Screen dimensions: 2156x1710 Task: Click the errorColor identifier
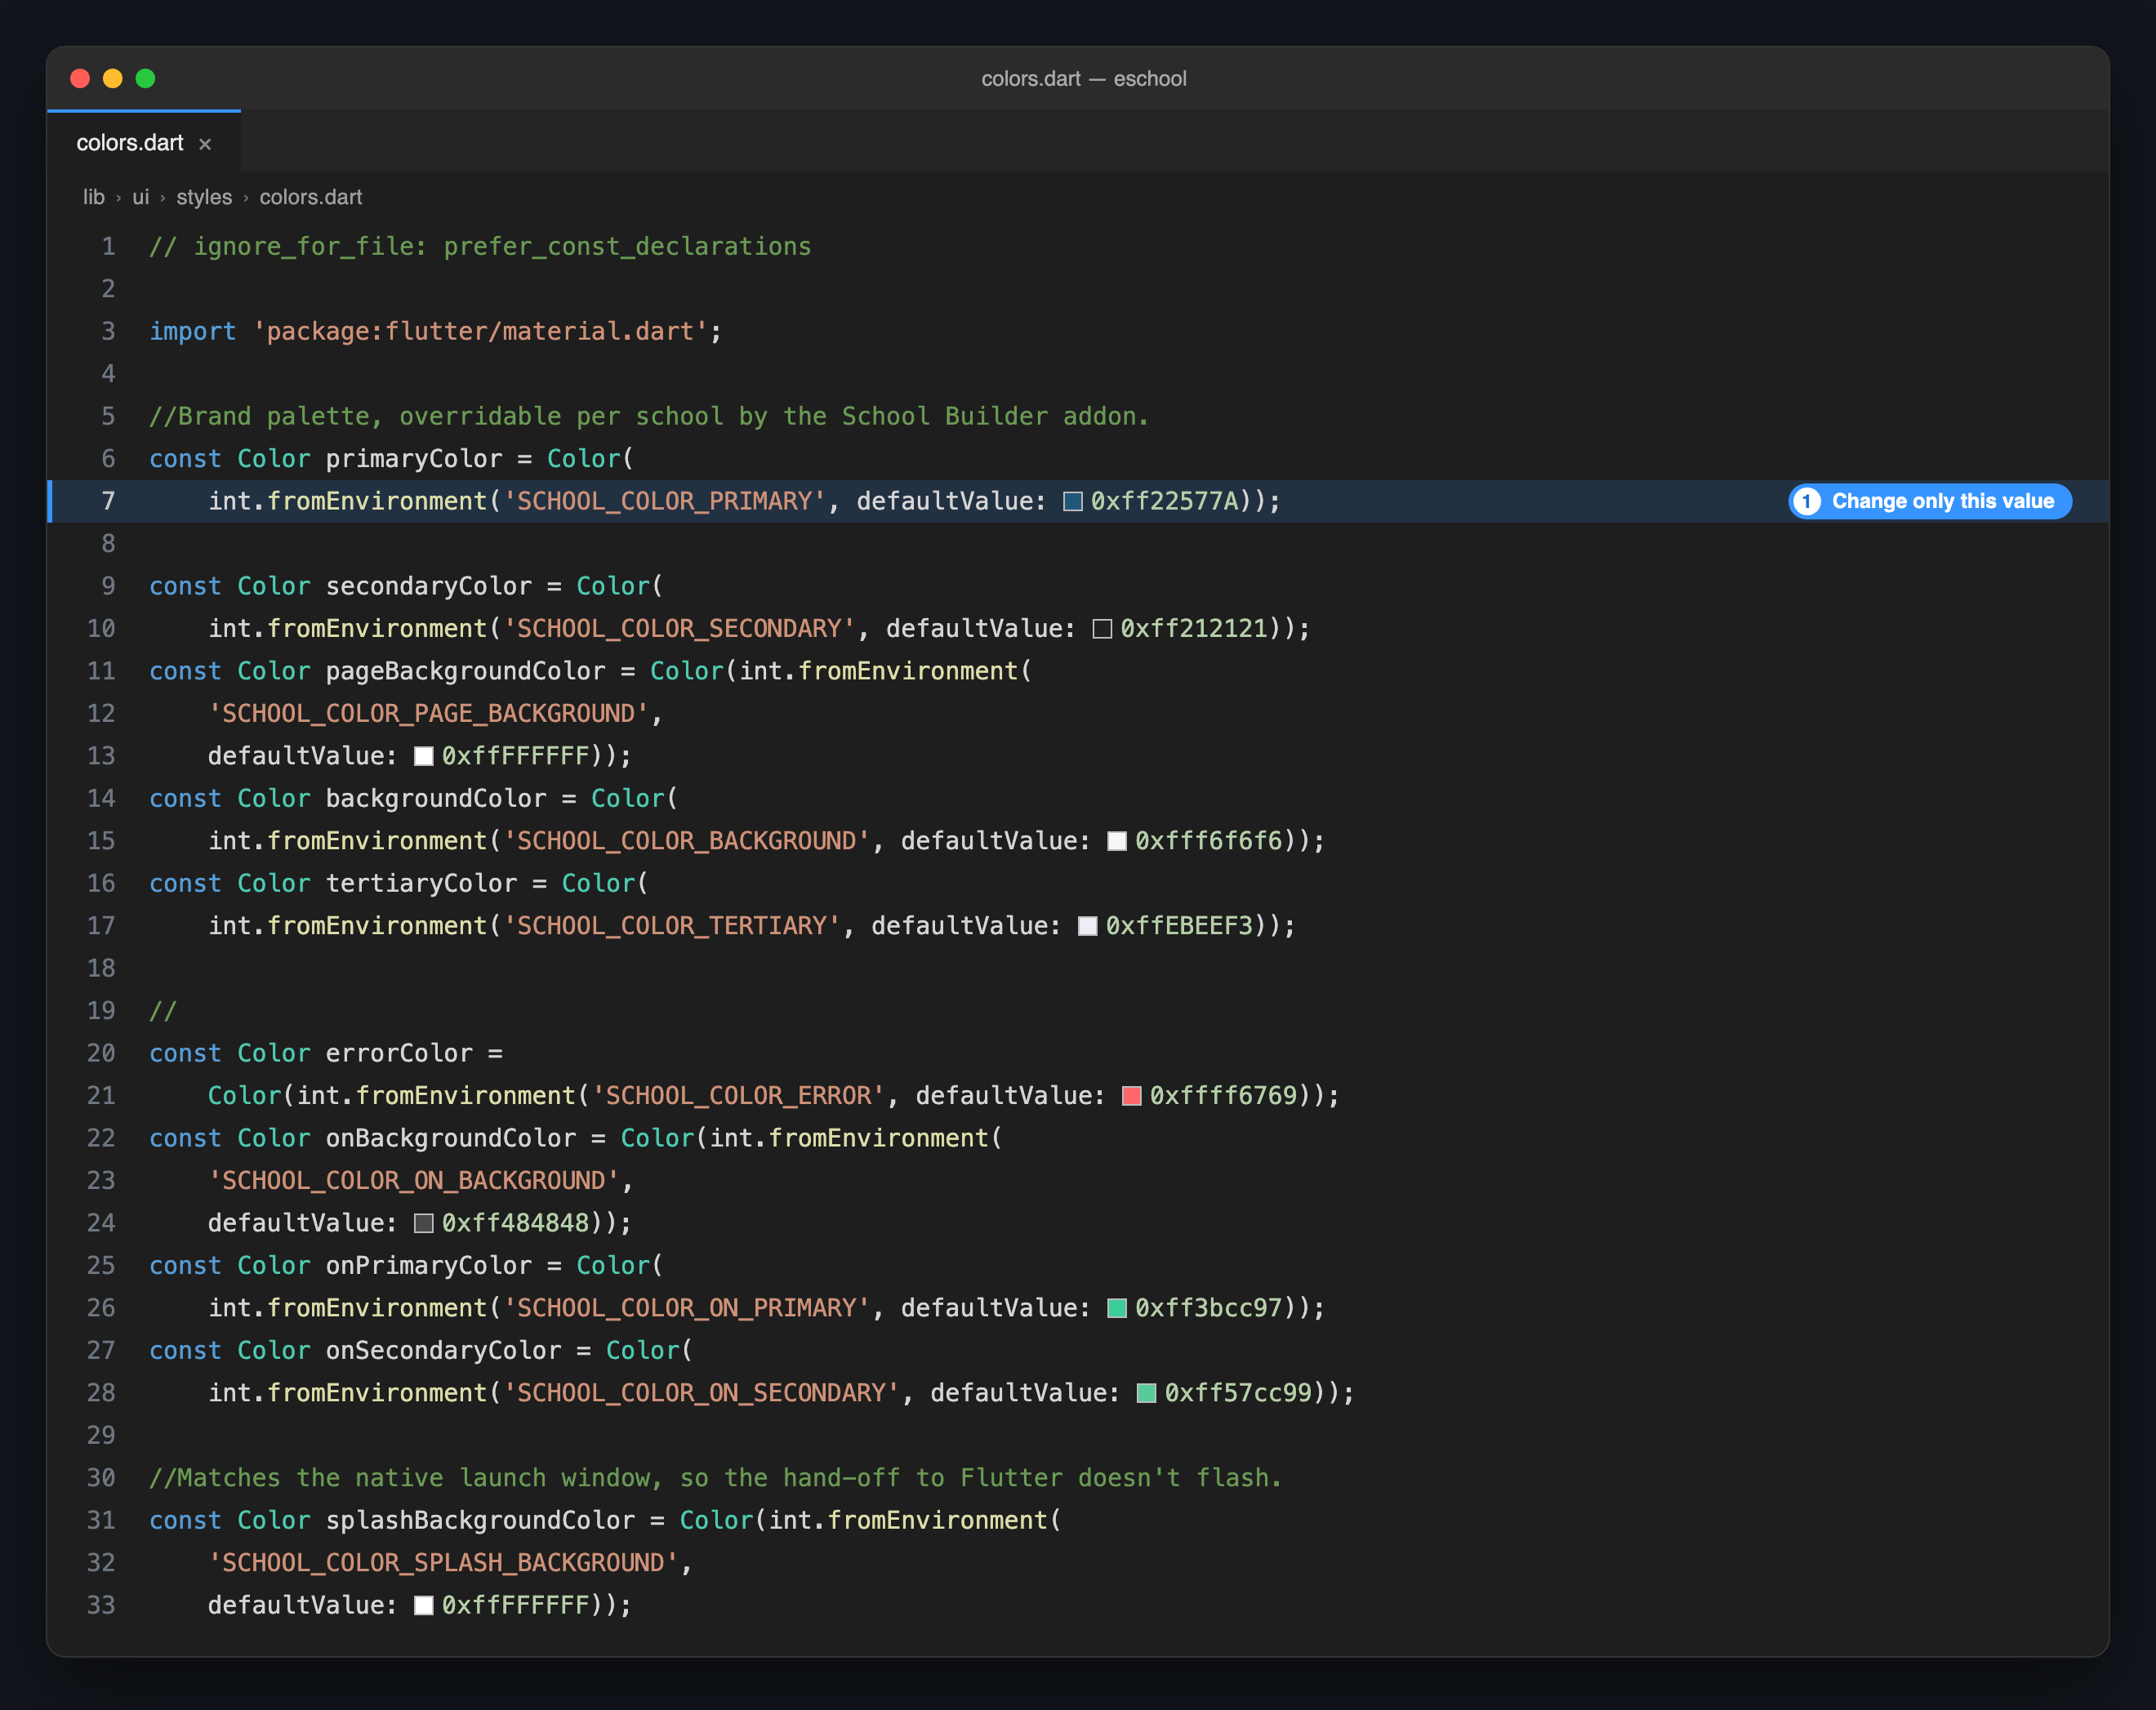coord(399,1053)
